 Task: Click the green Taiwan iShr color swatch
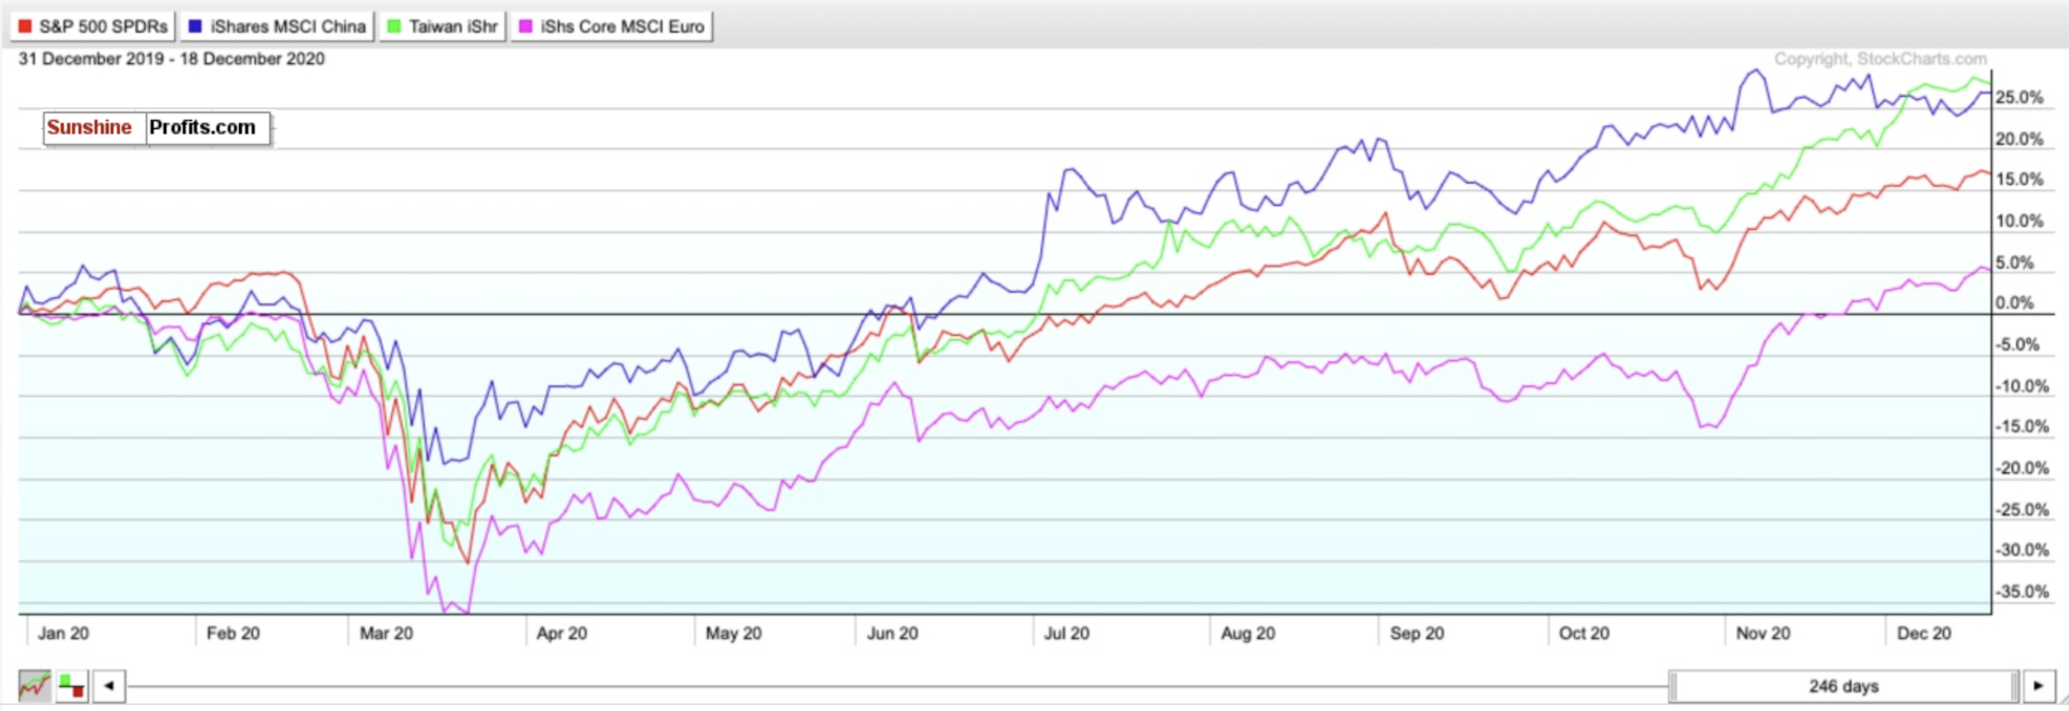tap(394, 26)
